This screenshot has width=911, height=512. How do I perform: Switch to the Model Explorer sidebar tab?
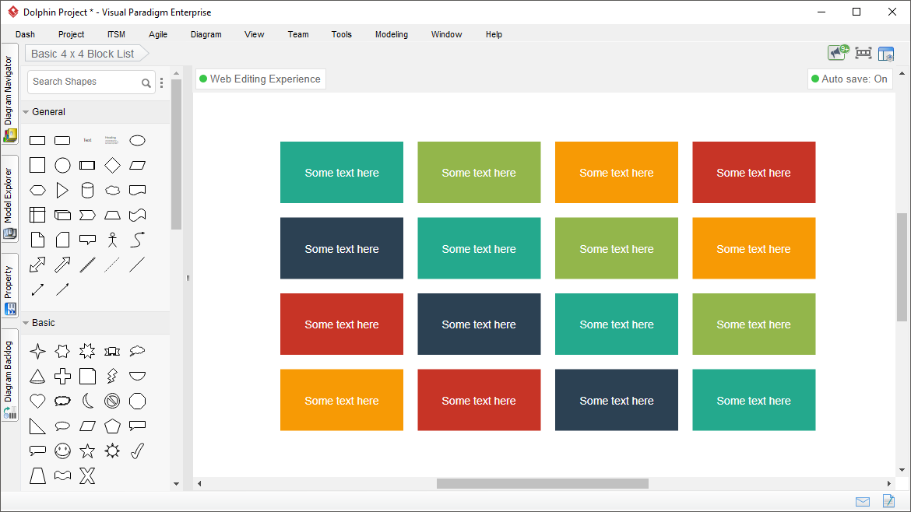point(10,196)
